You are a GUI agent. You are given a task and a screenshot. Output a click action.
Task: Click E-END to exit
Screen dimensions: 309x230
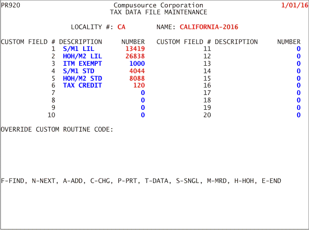tap(271, 181)
